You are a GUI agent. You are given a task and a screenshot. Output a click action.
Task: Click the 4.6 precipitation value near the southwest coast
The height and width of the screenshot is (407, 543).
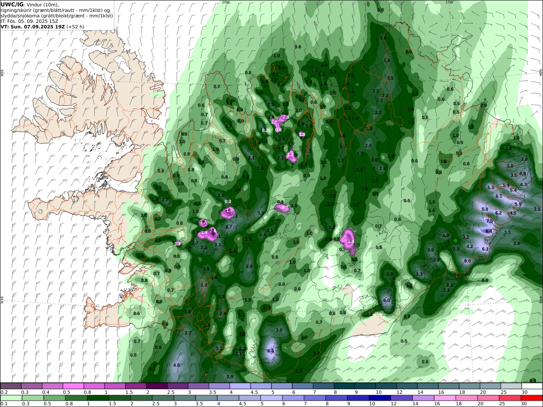point(177,365)
